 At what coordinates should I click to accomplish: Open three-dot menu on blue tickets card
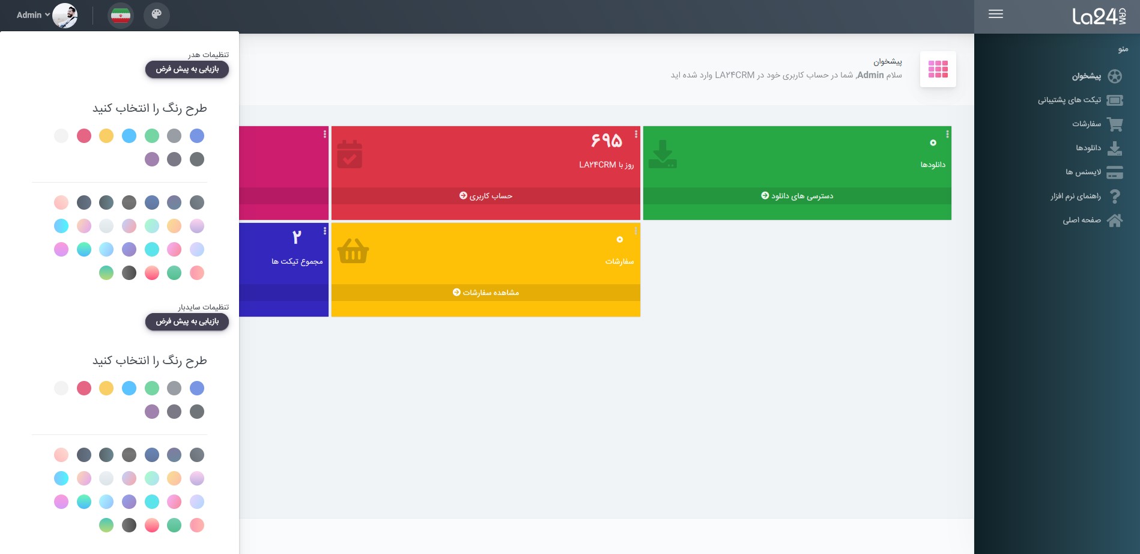tap(325, 231)
